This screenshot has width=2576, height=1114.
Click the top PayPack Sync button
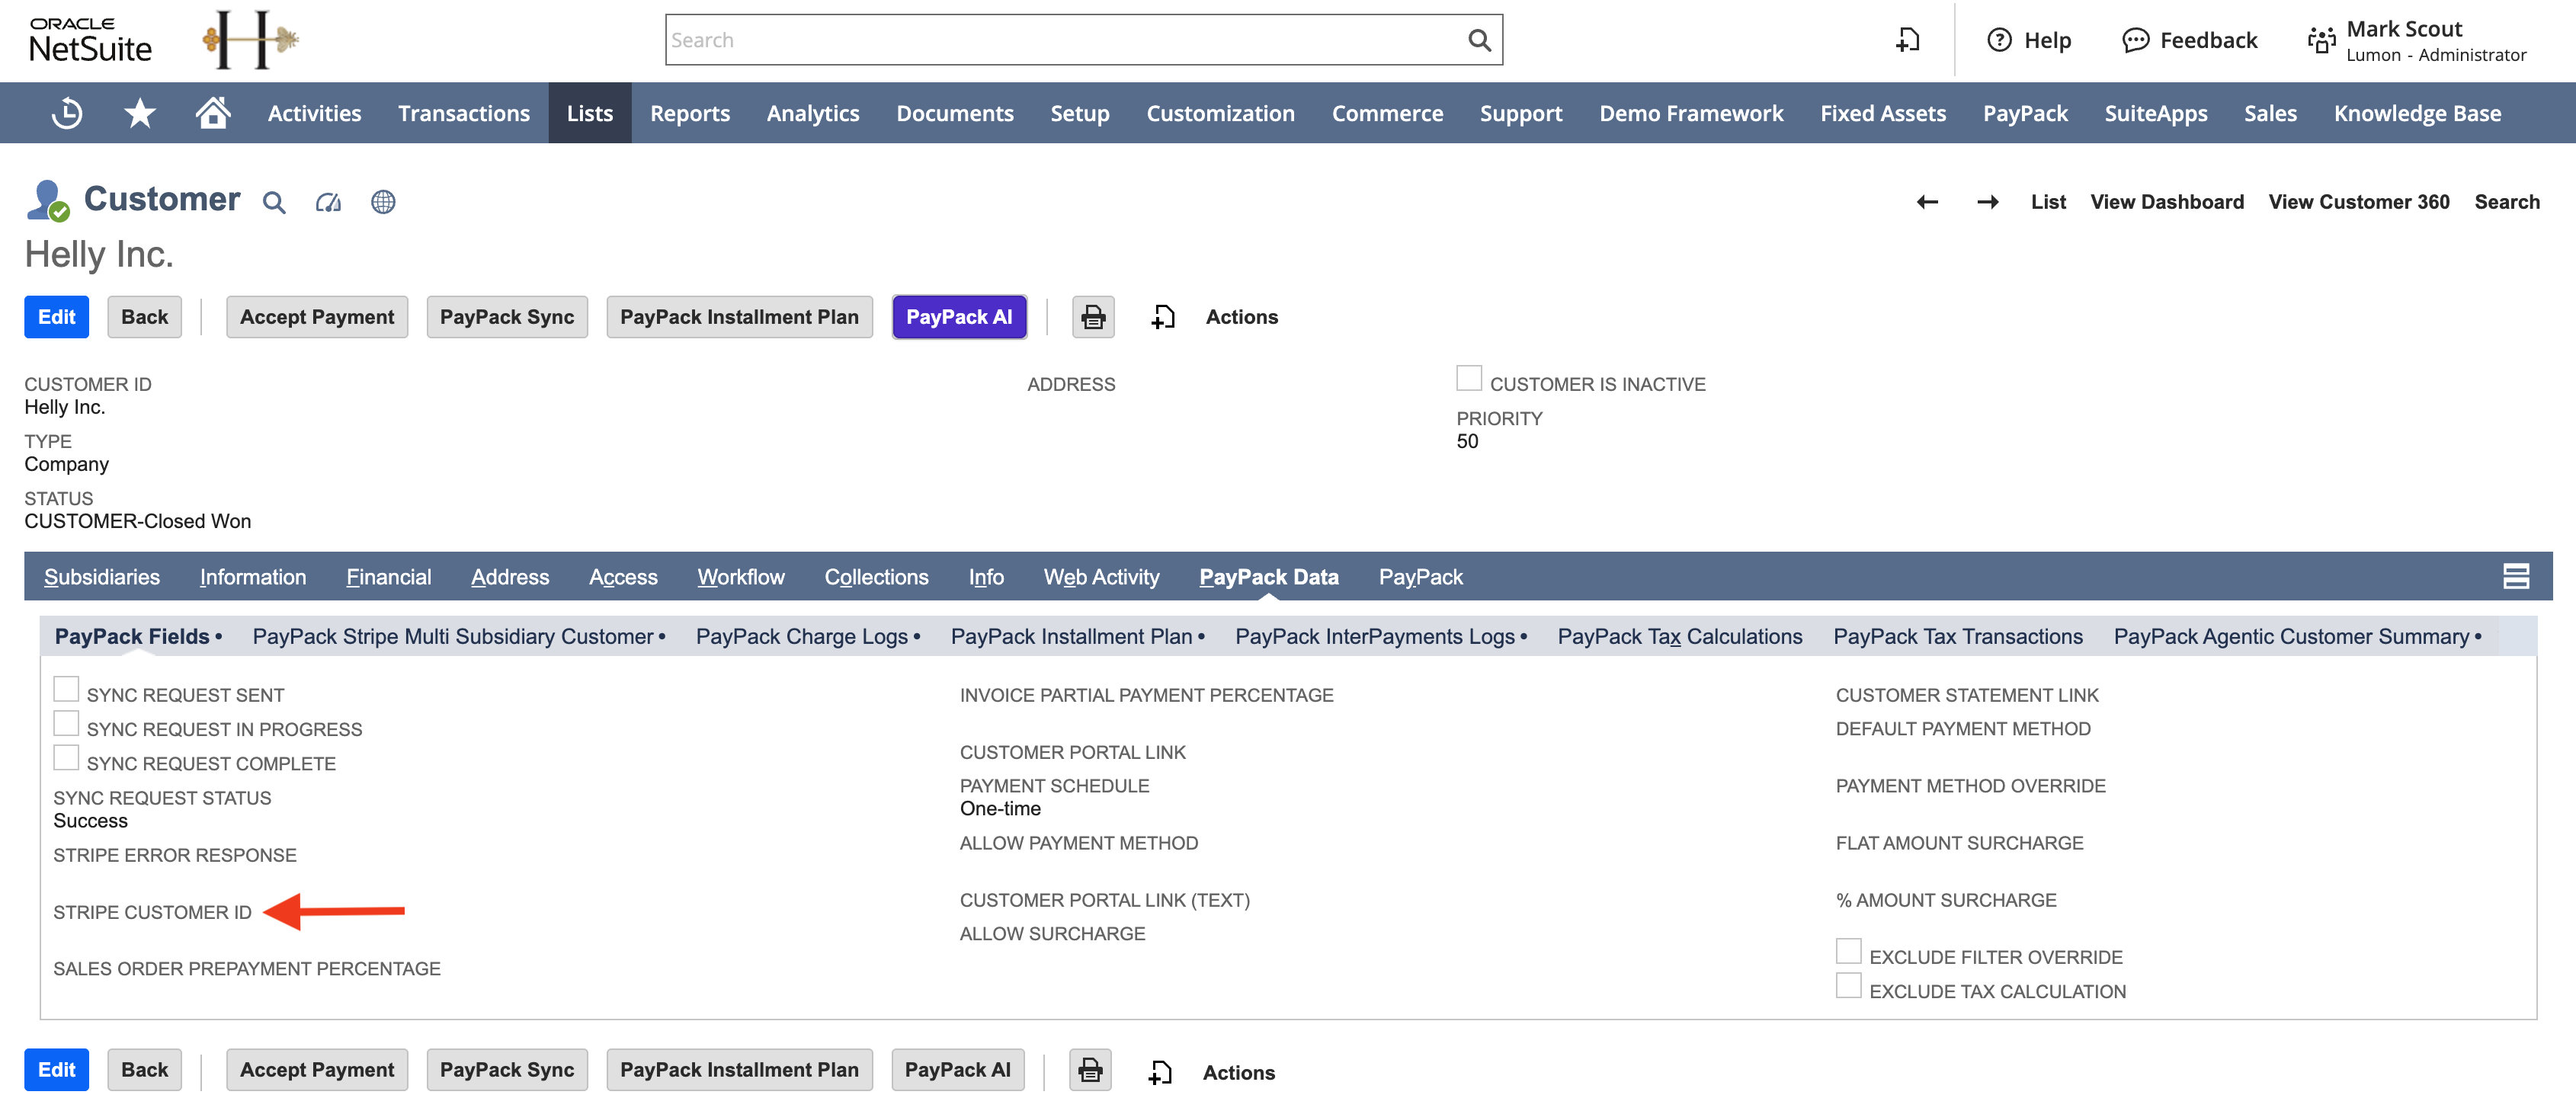click(x=507, y=317)
